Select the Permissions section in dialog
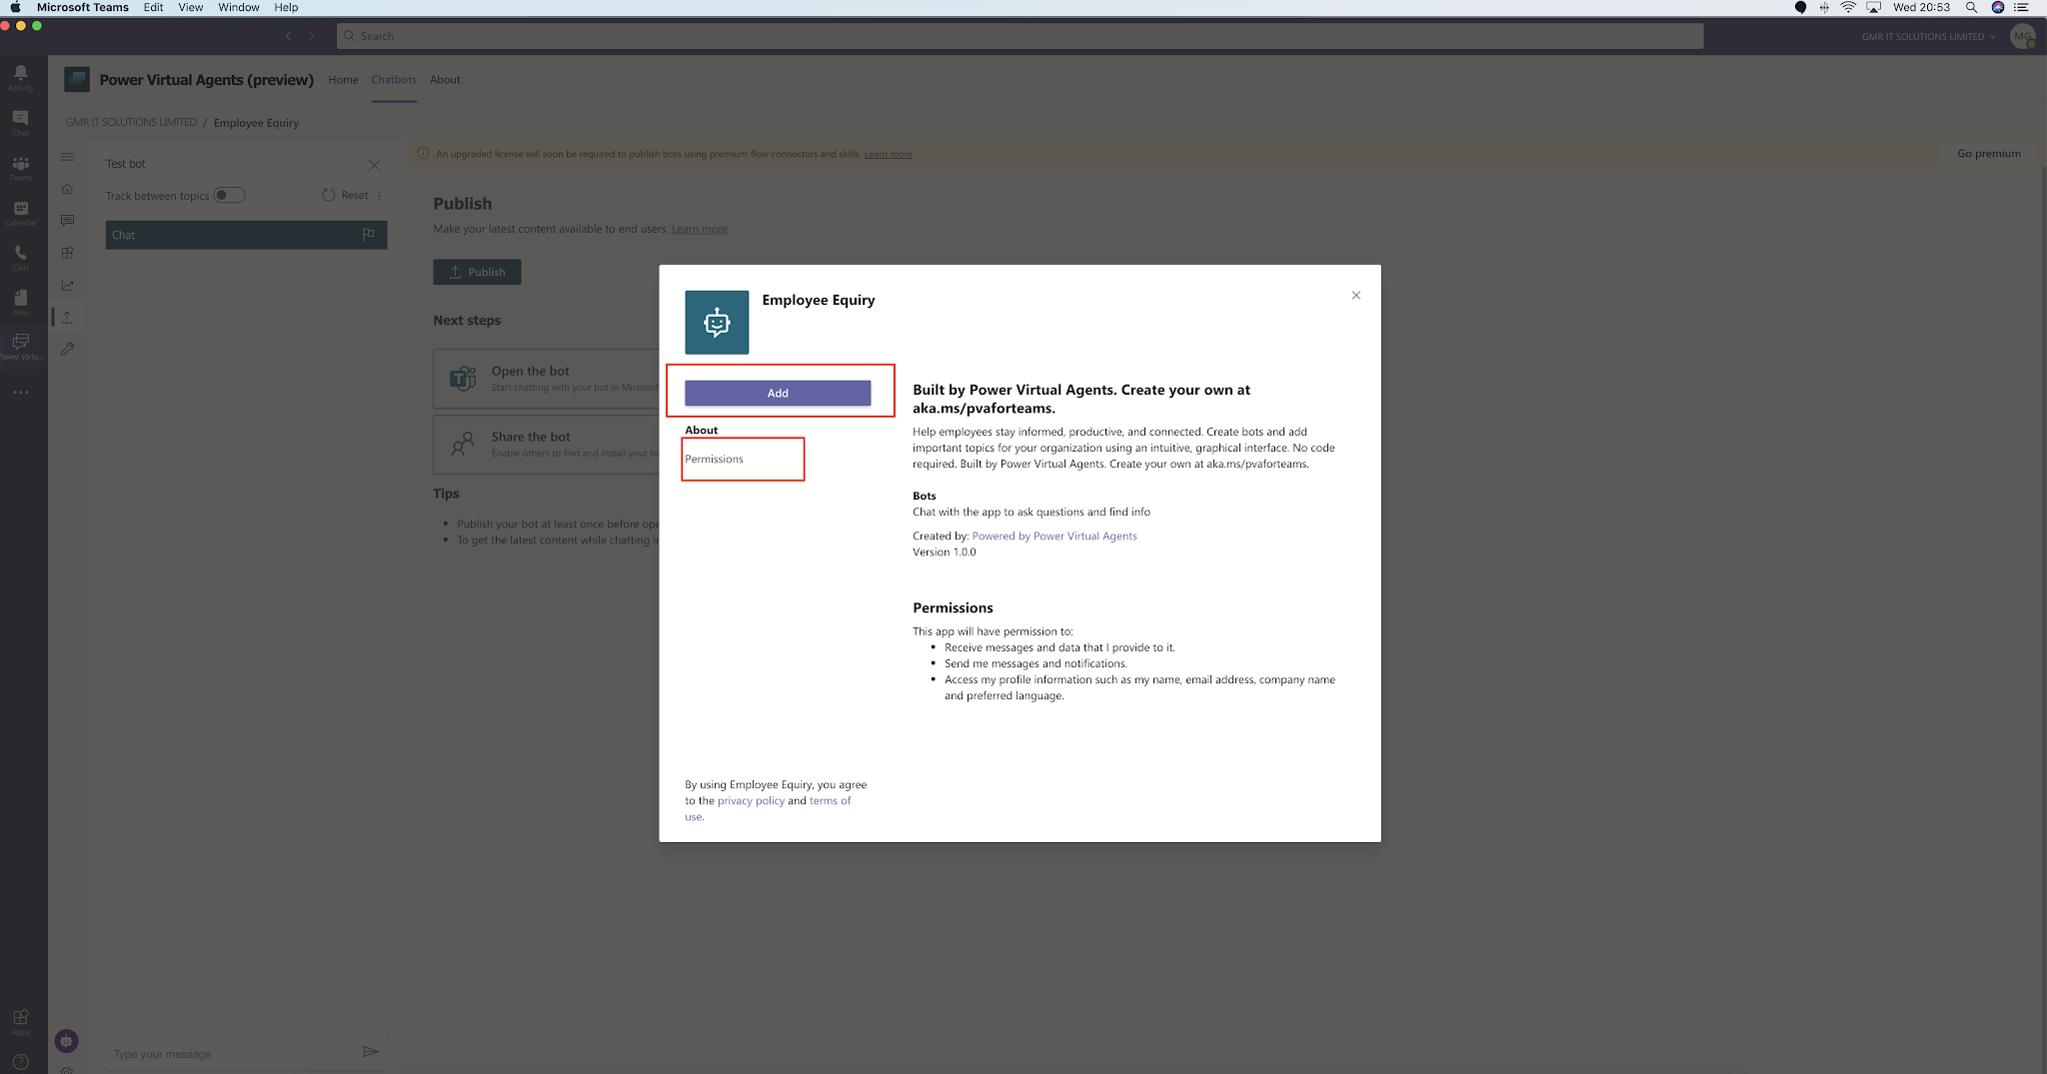This screenshot has height=1074, width=2047. coord(714,459)
